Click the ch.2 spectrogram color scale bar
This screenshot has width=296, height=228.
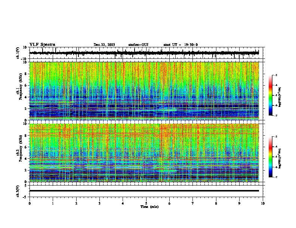[x=271, y=157]
